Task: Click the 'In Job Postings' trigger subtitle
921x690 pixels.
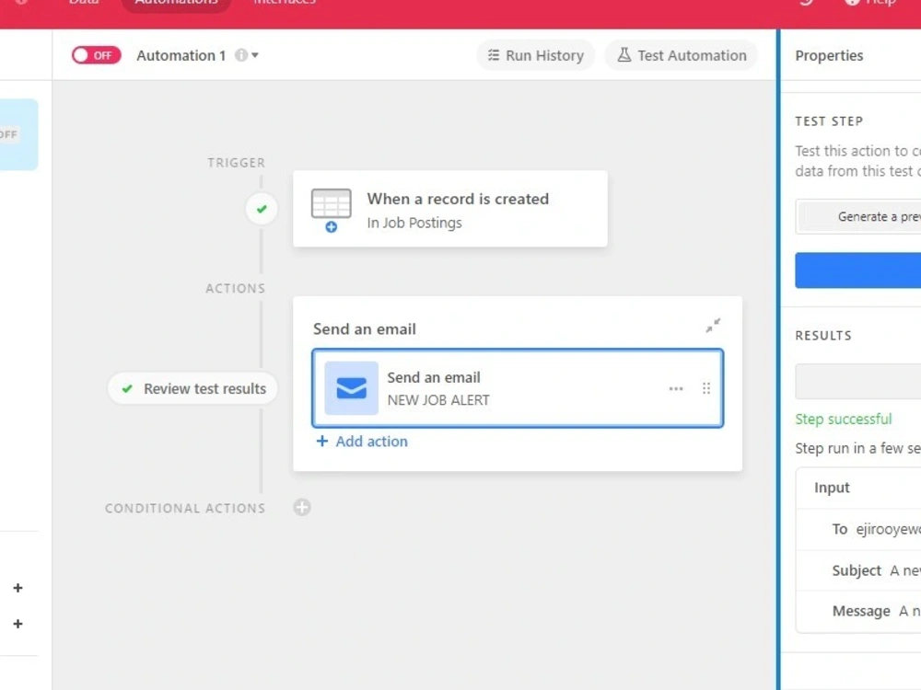Action: (414, 223)
